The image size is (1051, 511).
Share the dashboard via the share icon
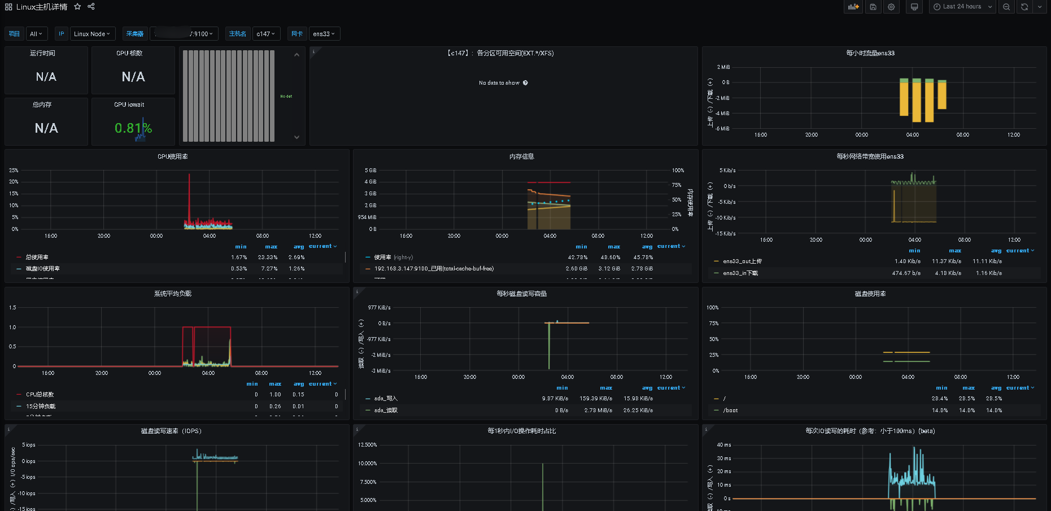91,7
